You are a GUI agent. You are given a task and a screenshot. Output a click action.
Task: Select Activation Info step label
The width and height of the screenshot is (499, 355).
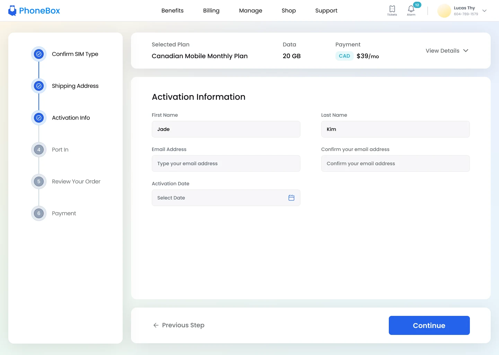pyautogui.click(x=71, y=118)
